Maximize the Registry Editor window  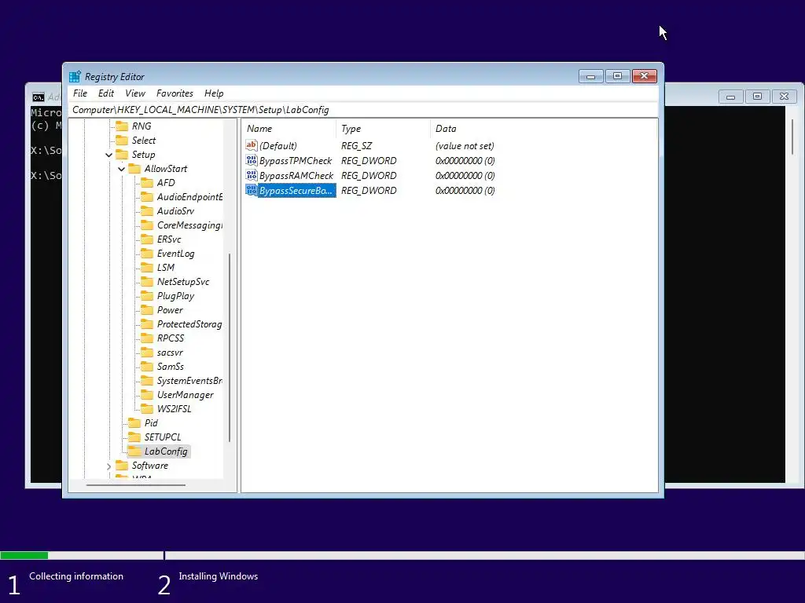[618, 76]
